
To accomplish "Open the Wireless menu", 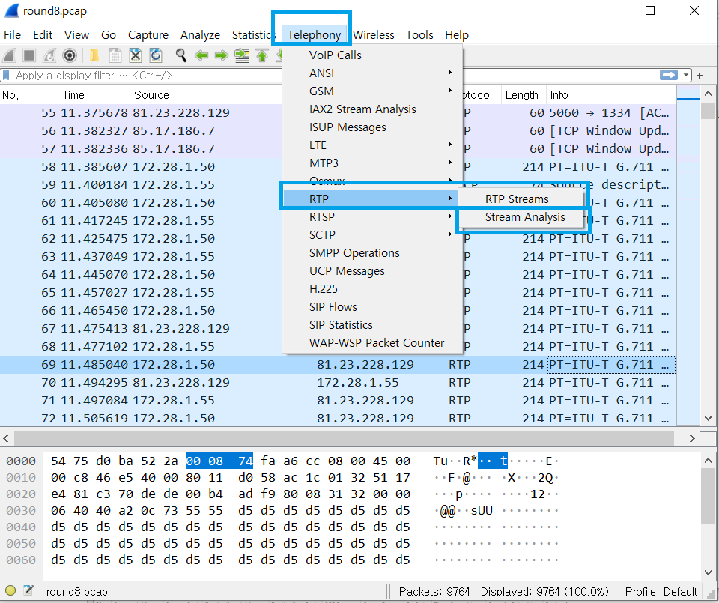I will click(374, 35).
